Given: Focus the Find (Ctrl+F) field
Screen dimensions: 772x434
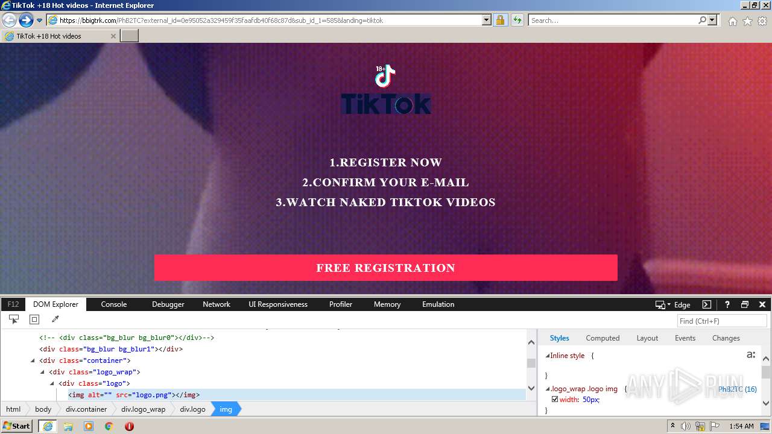Looking at the screenshot, I should (x=722, y=321).
